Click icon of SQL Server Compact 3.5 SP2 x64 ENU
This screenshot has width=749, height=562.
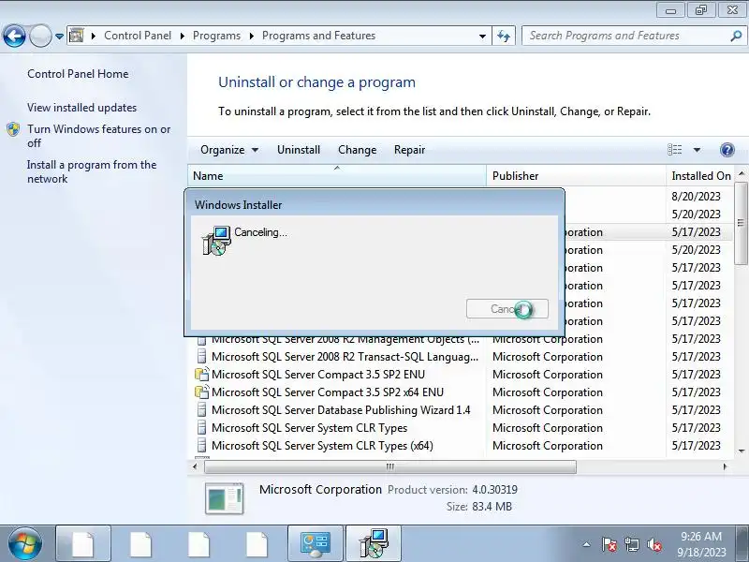pyautogui.click(x=202, y=392)
